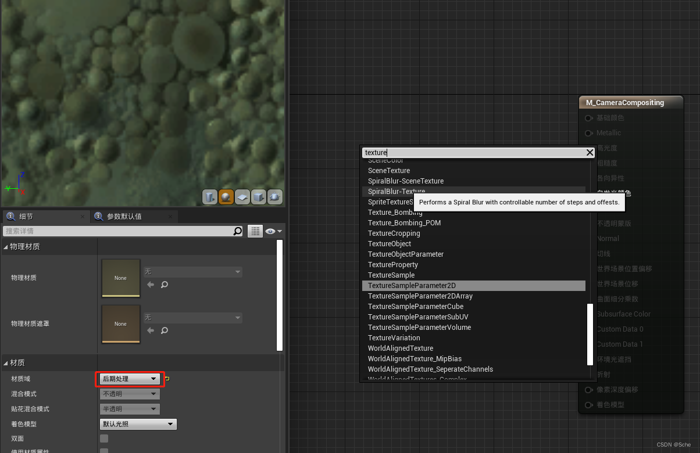Select the cube preview mesh shape
700x453 pixels.
[259, 197]
